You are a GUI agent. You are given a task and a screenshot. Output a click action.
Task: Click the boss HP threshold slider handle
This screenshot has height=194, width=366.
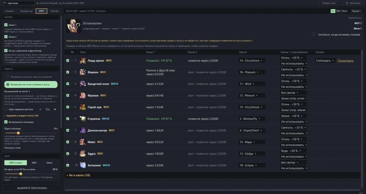pos(21,174)
